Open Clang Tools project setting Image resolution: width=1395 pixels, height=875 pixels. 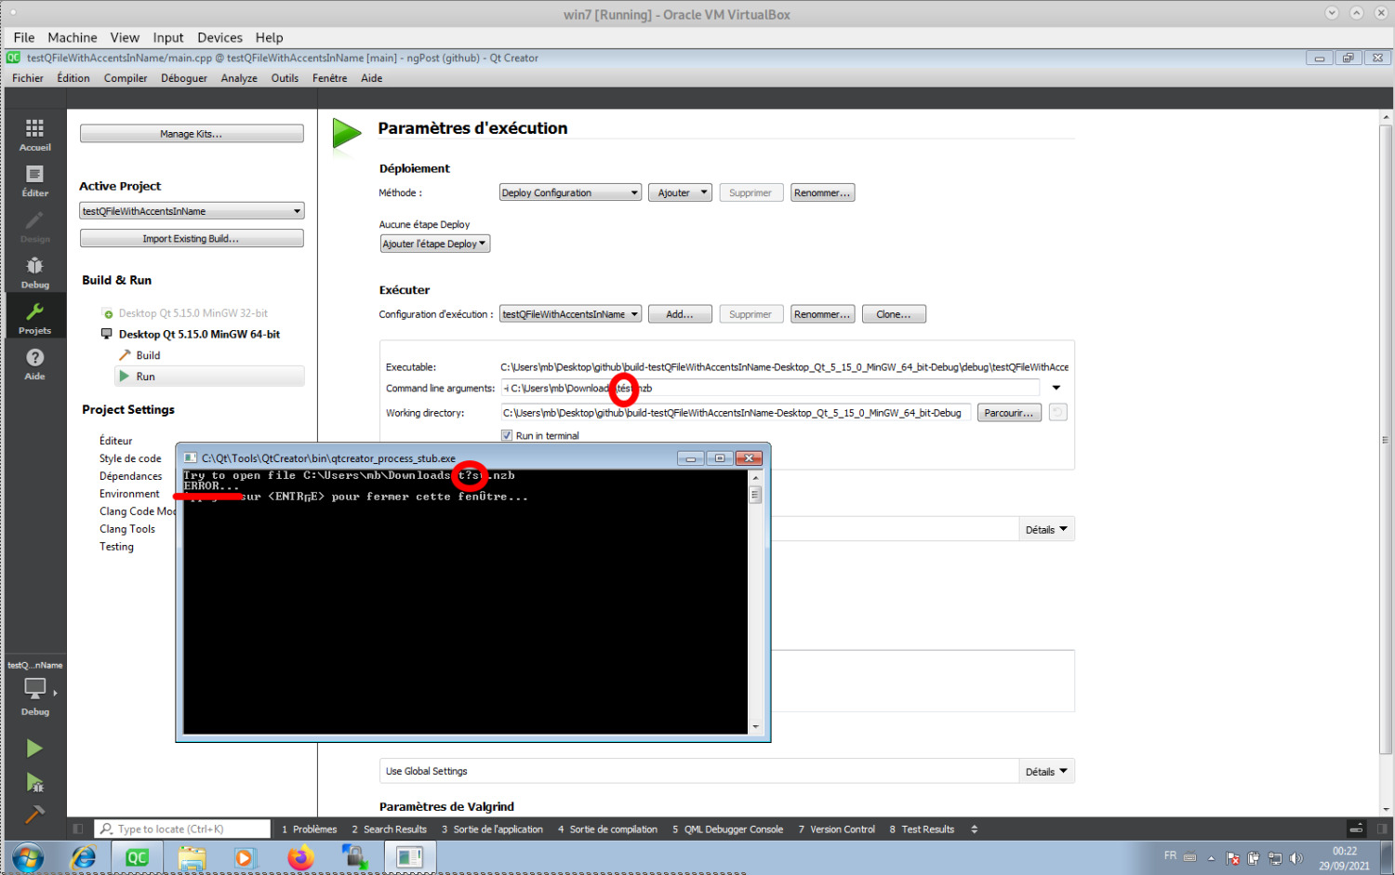pyautogui.click(x=127, y=529)
